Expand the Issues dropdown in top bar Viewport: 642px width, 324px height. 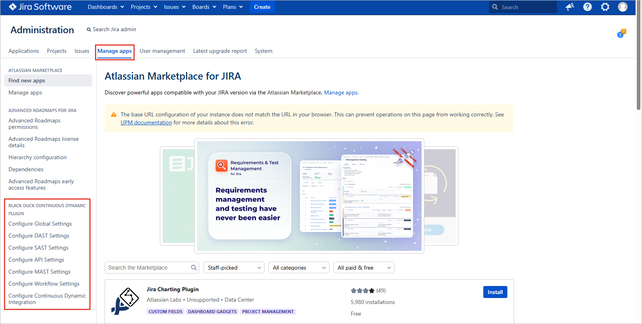tap(175, 7)
